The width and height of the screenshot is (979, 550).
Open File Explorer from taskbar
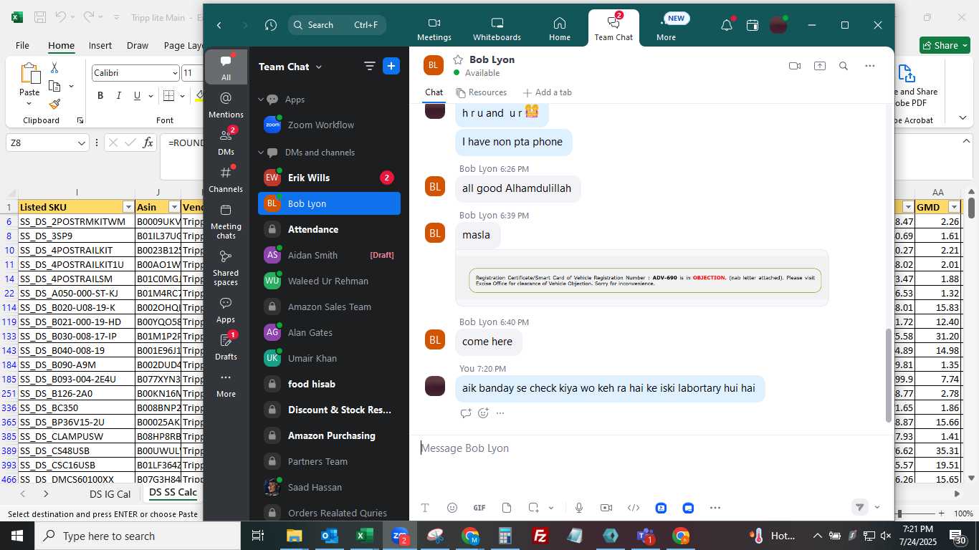[x=294, y=536]
